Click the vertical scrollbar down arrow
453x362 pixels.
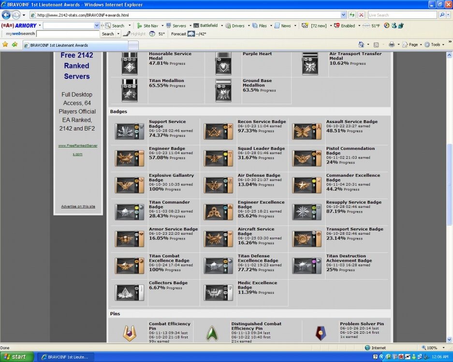[x=449, y=339]
